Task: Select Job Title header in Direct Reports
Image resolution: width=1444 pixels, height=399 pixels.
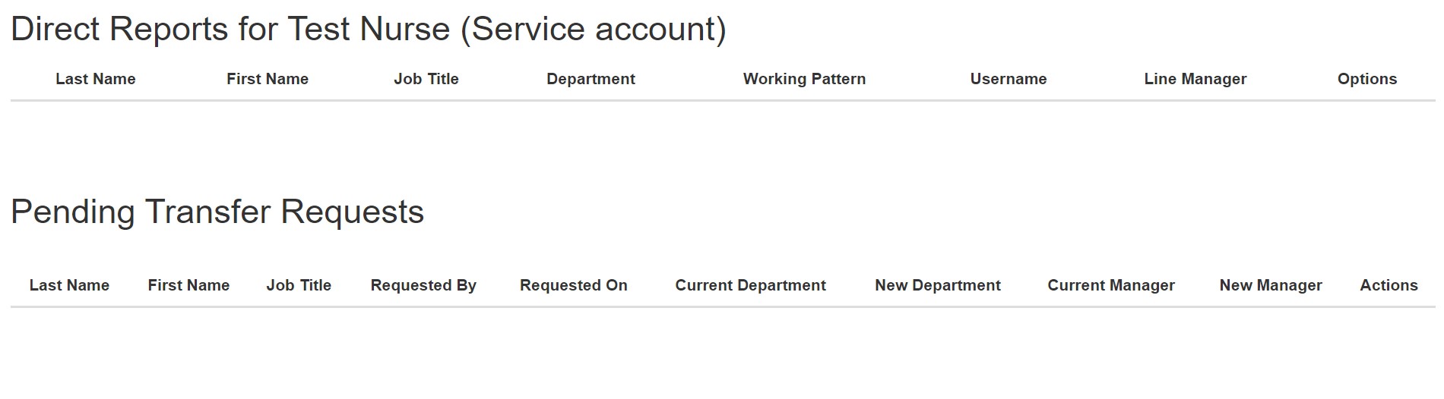Action: (x=426, y=79)
